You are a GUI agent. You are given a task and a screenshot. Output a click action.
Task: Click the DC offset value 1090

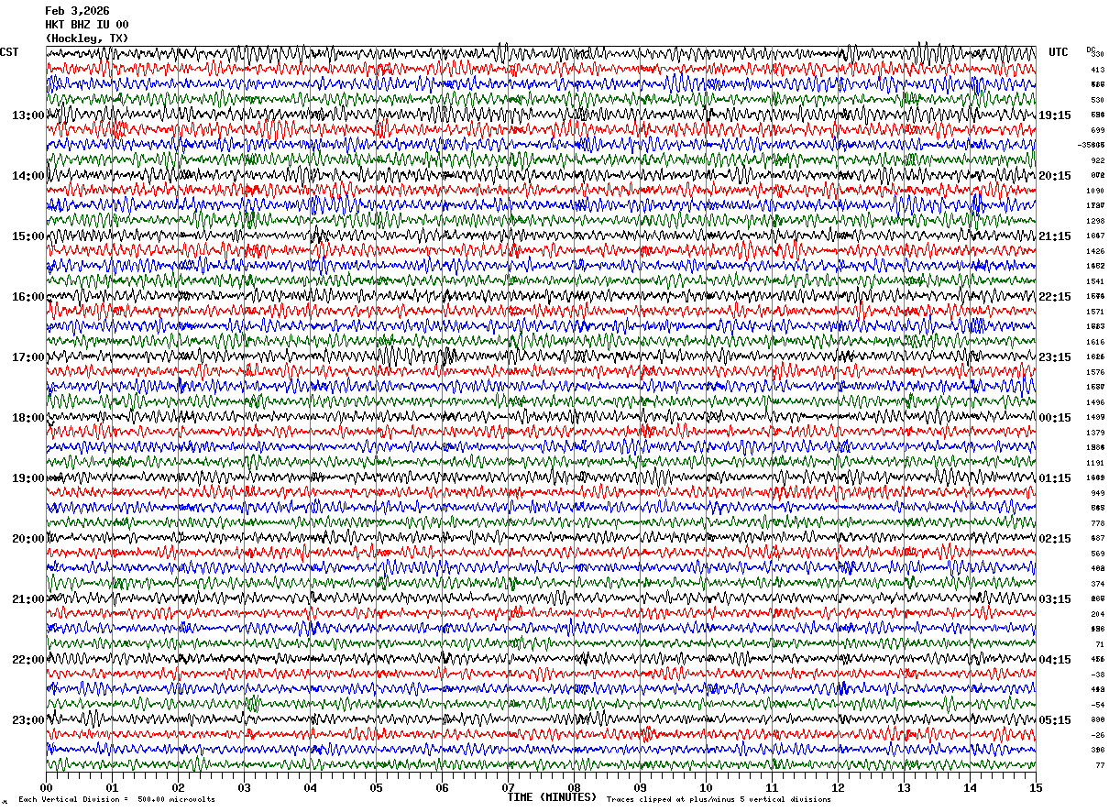coord(1095,191)
